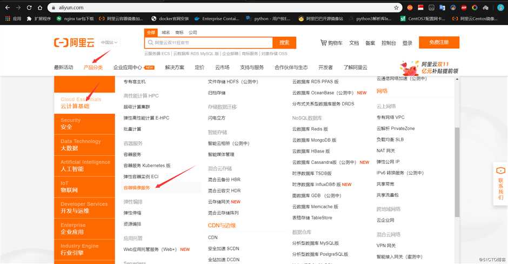Open the 开发者 menu
The height and width of the screenshot is (264, 508).
325,67
